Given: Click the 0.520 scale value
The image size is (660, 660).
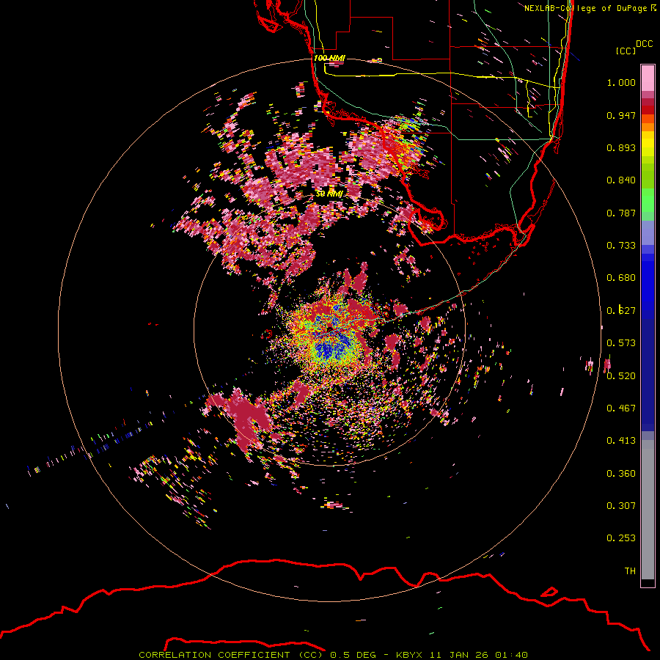Looking at the screenshot, I should 621,376.
